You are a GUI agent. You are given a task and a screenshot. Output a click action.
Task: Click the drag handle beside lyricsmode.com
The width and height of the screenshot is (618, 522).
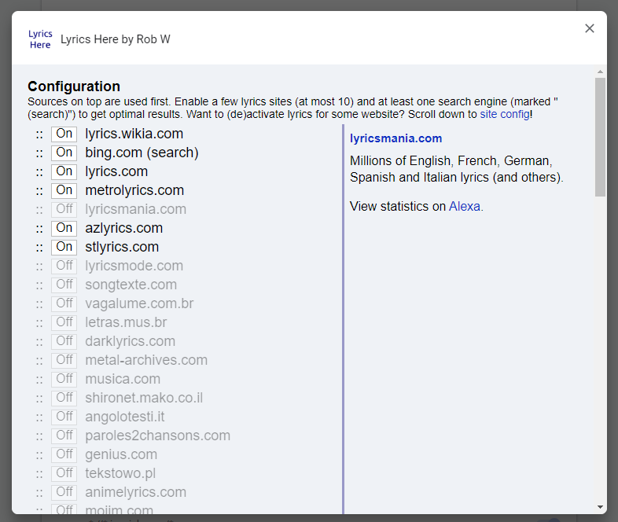(39, 267)
